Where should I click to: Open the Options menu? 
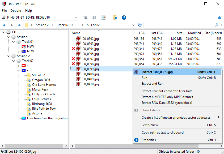pos(16,11)
